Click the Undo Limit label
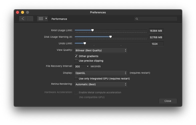This screenshot has height=125, width=196. tap(66, 44)
